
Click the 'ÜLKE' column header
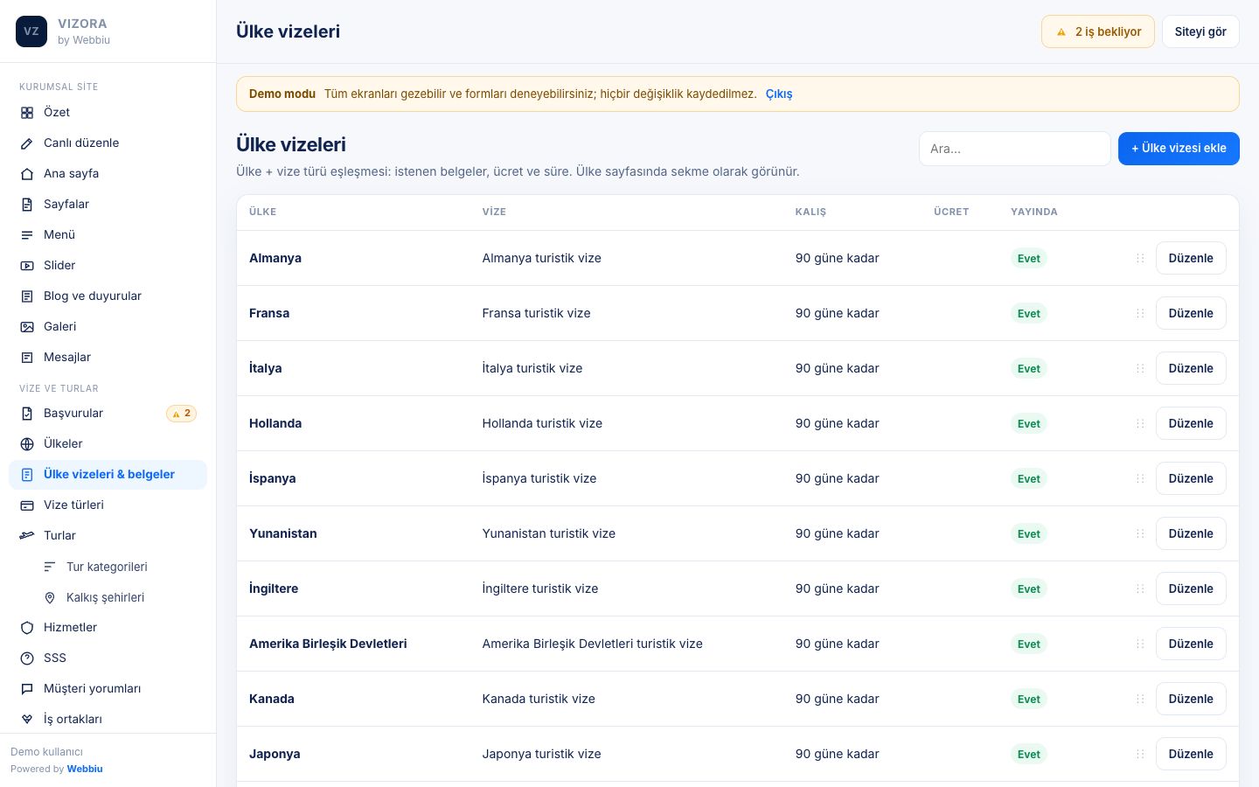pos(263,212)
